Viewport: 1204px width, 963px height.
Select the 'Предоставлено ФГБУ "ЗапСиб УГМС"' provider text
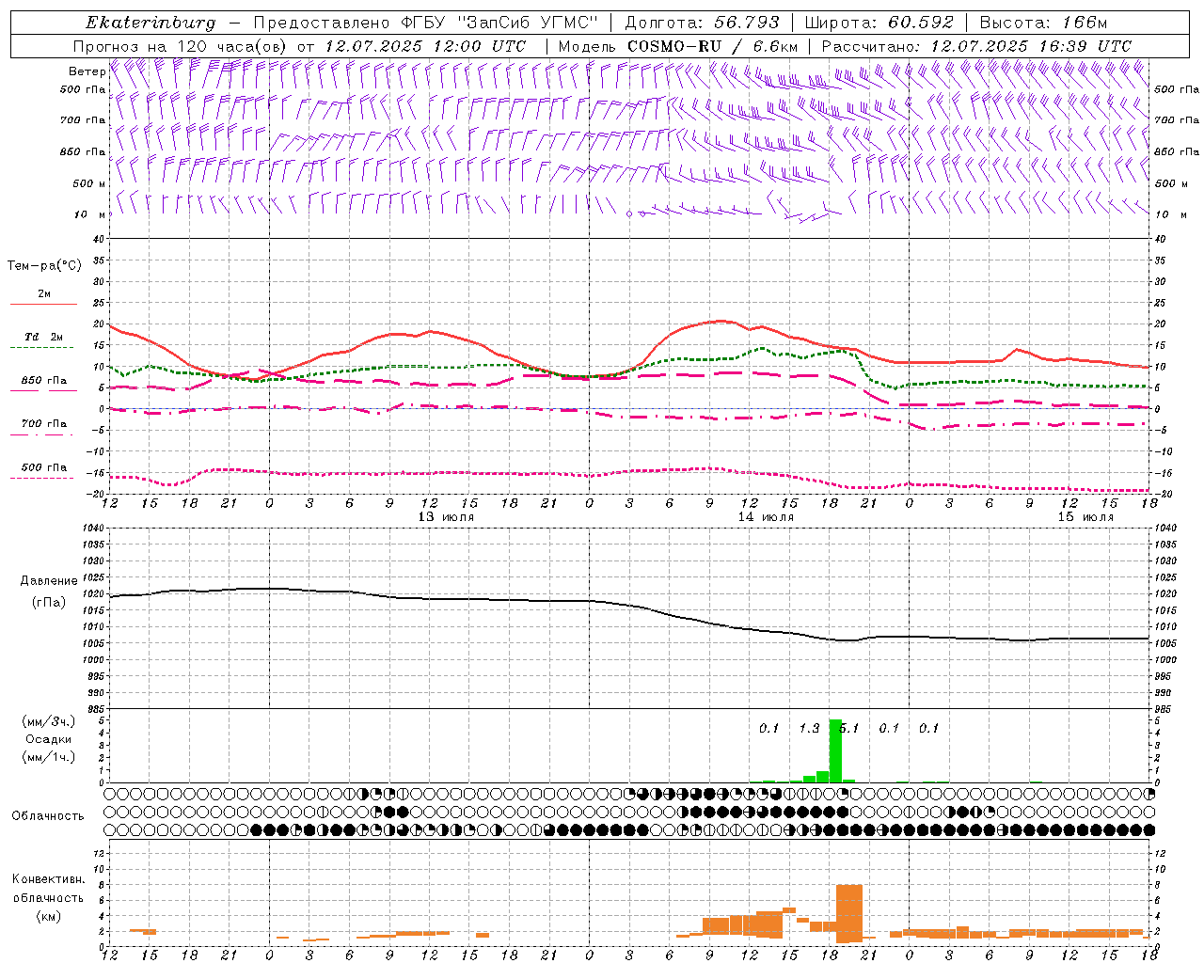click(426, 23)
